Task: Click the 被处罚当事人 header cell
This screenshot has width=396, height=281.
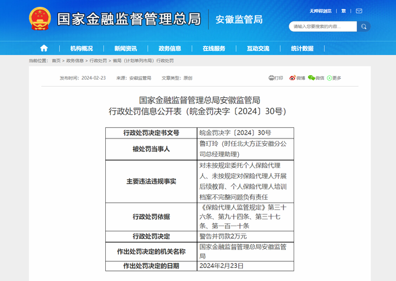Action: (151, 149)
